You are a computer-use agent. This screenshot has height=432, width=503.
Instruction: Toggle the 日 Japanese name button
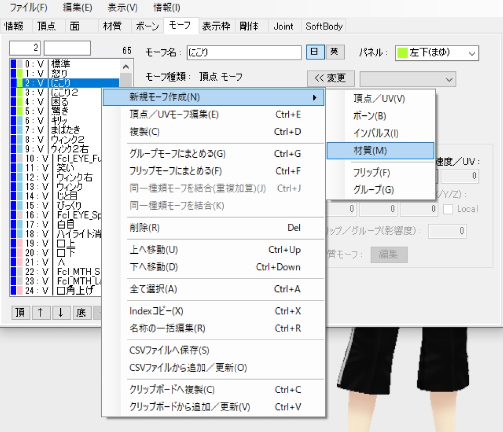tap(315, 52)
